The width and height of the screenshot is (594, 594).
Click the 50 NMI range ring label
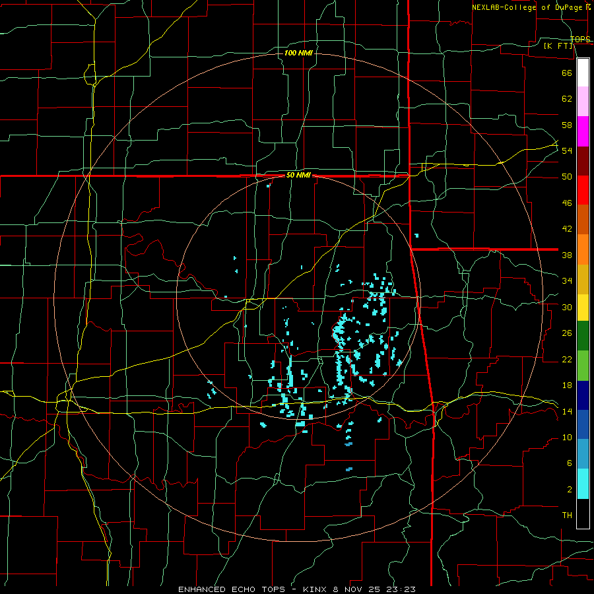coord(298,175)
